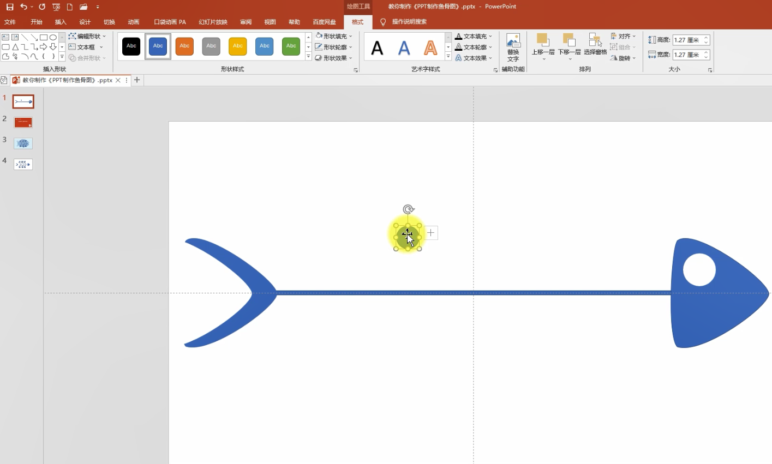Click the Save icon in quick access toolbar
The image size is (772, 464).
[9, 7]
